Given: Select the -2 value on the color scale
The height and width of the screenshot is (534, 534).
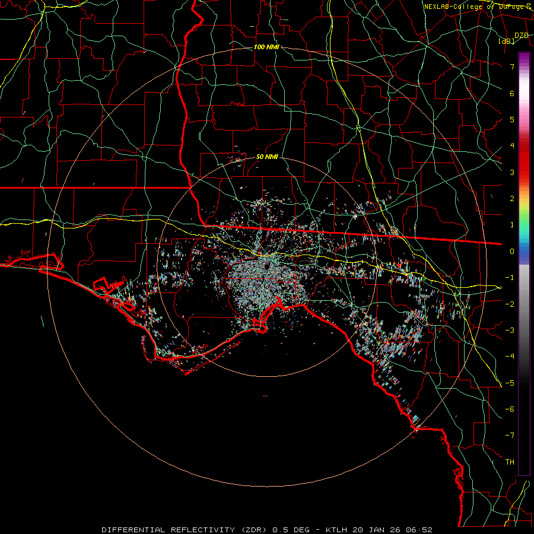Looking at the screenshot, I should pyautogui.click(x=510, y=304).
